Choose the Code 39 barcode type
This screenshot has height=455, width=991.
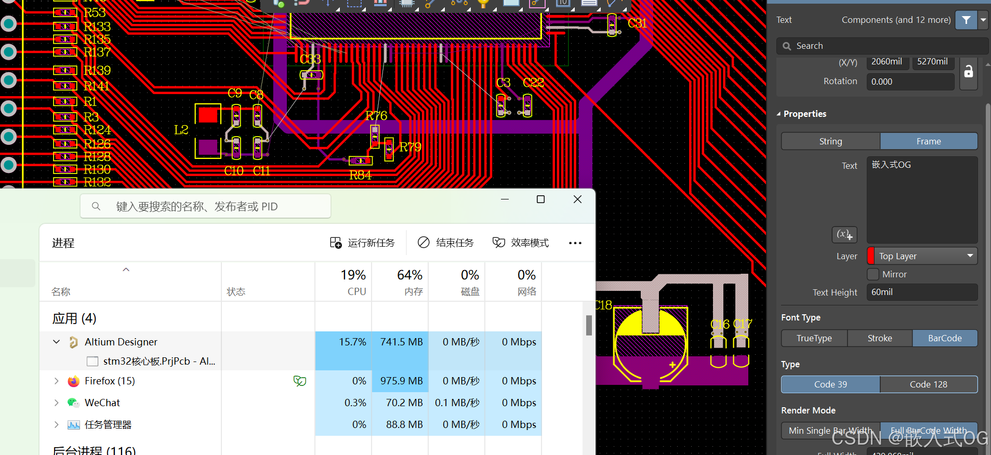(x=830, y=384)
